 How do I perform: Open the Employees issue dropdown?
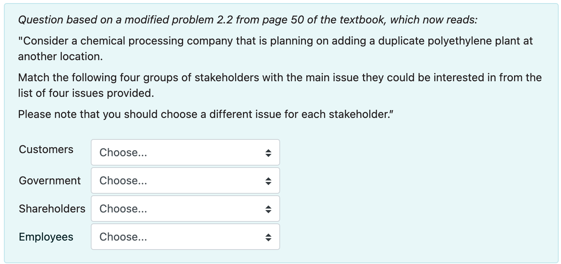(x=185, y=237)
